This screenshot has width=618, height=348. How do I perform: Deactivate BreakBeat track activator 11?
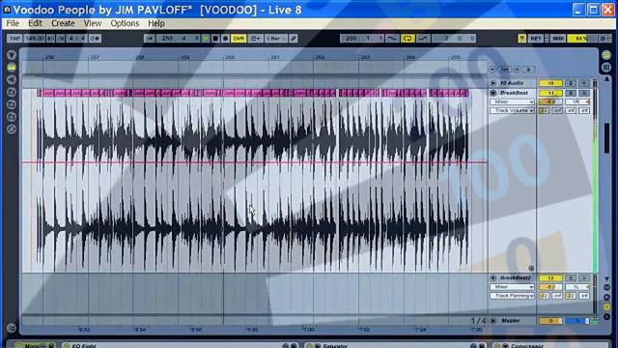(550, 93)
